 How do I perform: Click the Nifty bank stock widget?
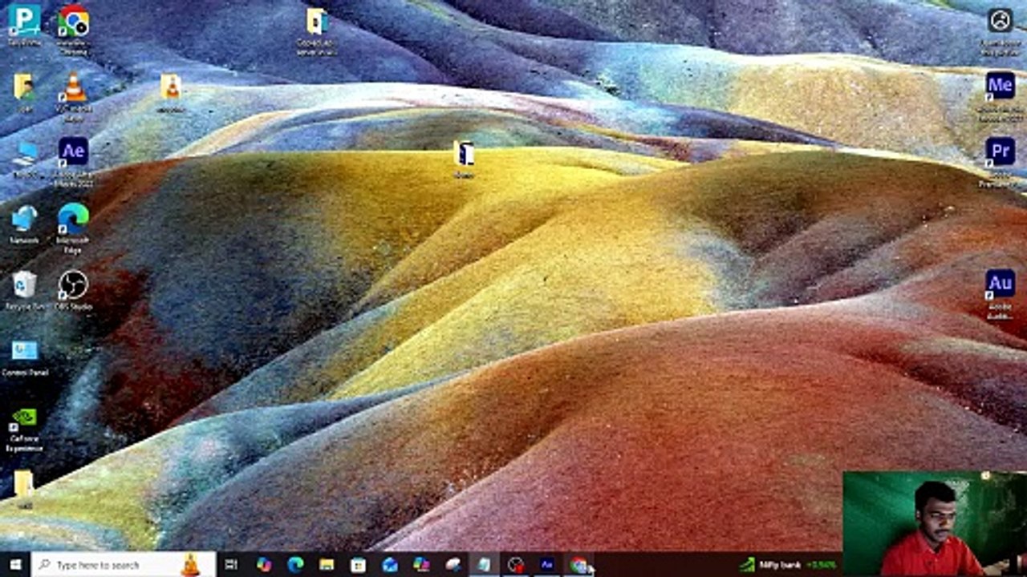click(789, 565)
